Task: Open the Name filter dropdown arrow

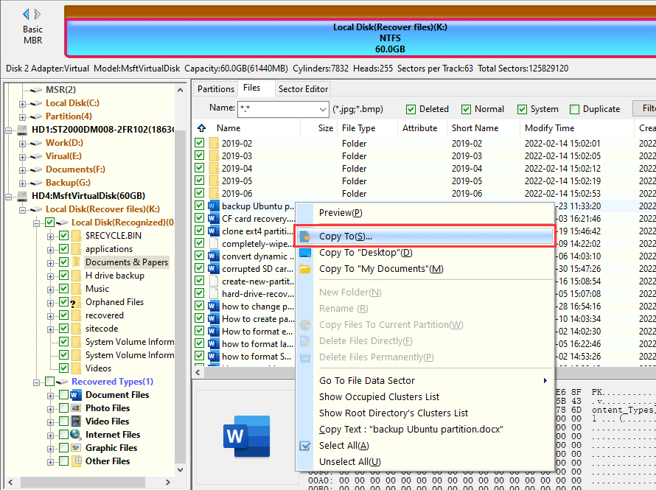Action: tap(322, 109)
